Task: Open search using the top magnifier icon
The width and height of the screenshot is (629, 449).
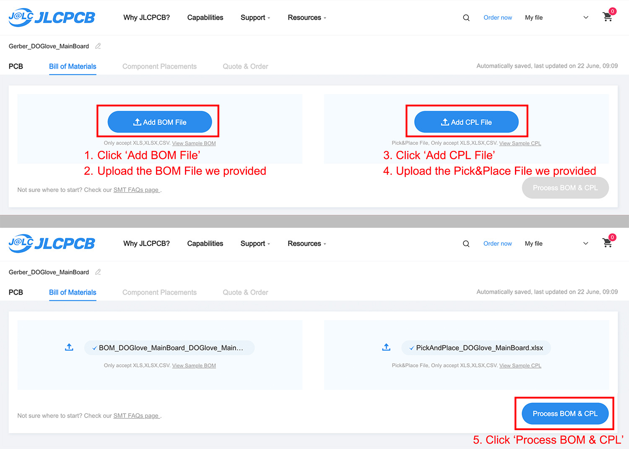Action: point(466,18)
